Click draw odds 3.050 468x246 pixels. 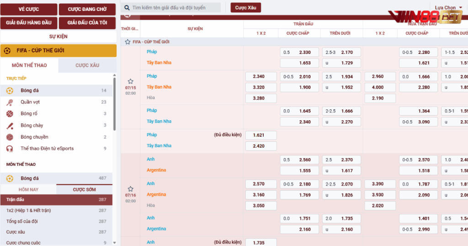261,206
